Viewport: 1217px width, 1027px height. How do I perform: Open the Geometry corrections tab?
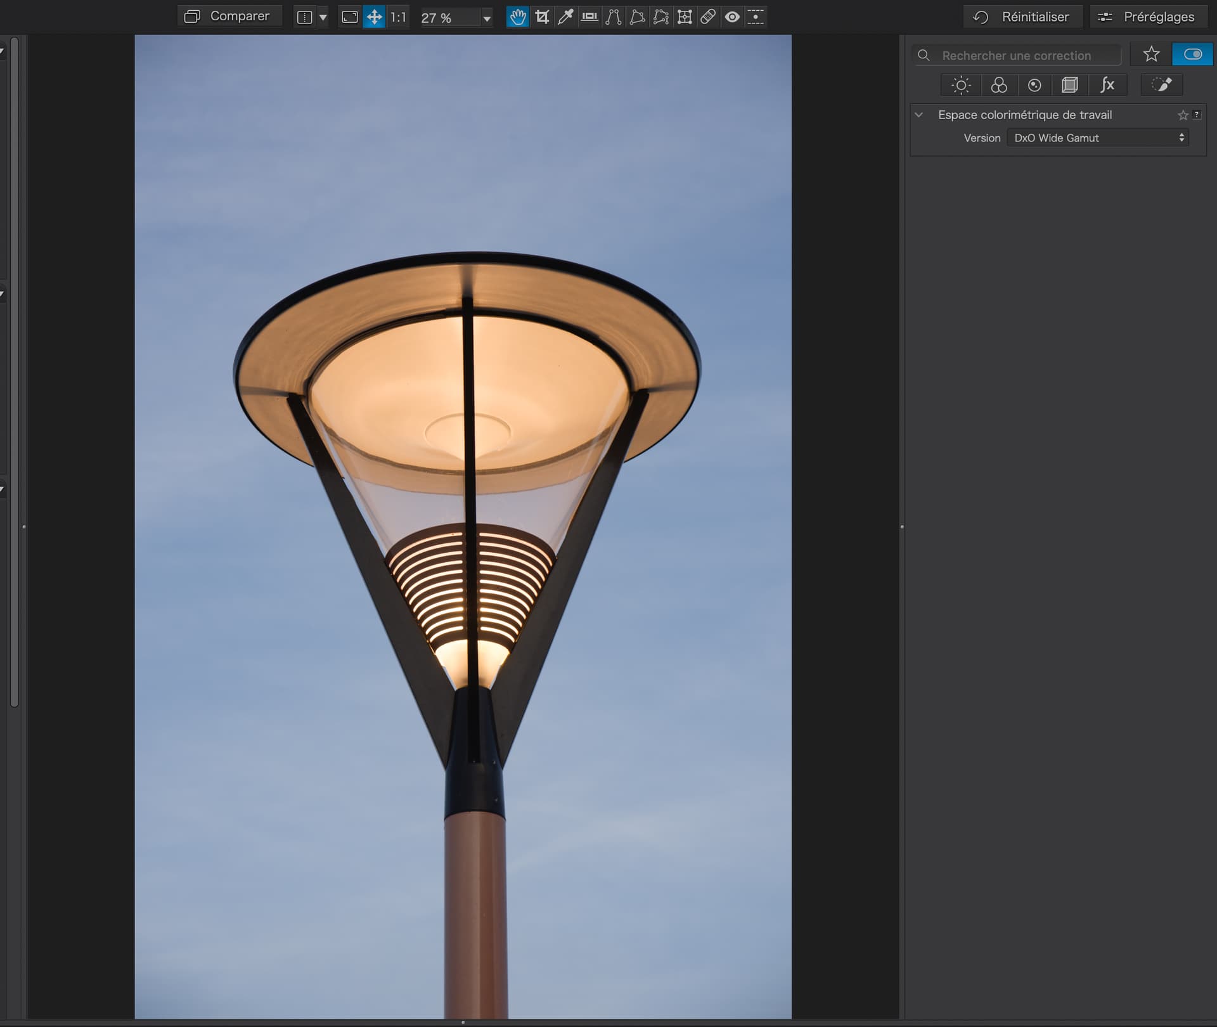pos(1070,85)
